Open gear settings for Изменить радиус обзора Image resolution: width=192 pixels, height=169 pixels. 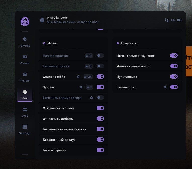click(92, 98)
